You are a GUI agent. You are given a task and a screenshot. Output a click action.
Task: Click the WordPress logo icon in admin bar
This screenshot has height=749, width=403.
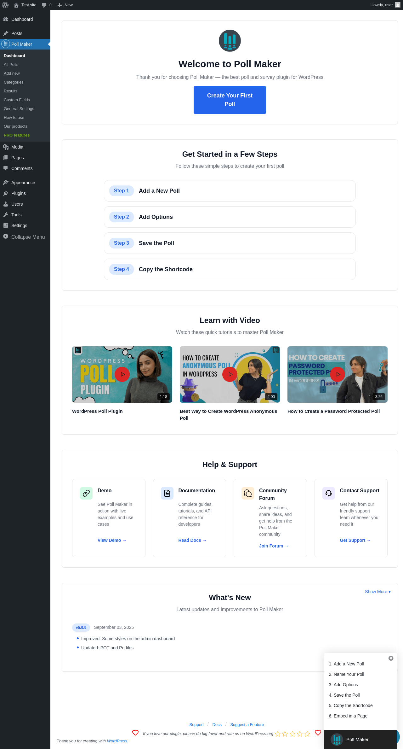click(x=5, y=5)
